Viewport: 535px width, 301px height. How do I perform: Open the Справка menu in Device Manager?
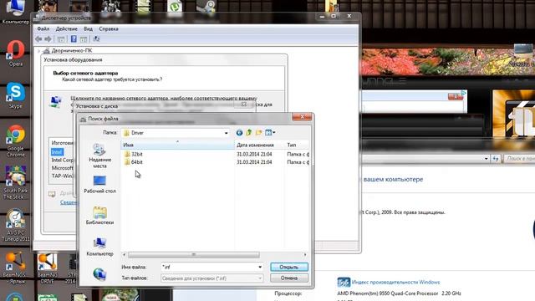click(109, 29)
